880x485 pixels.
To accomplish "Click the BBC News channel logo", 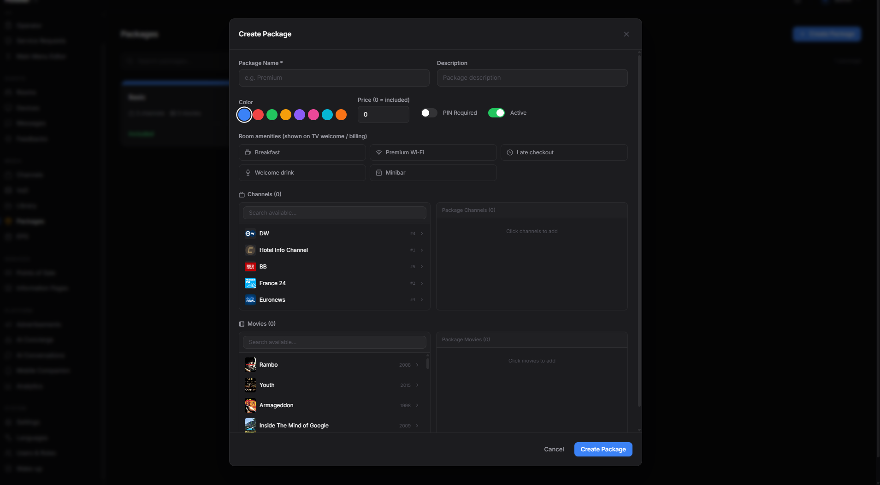I will 250,267.
